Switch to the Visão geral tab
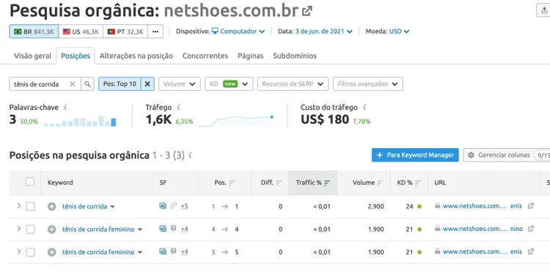550x275 pixels. click(32, 56)
